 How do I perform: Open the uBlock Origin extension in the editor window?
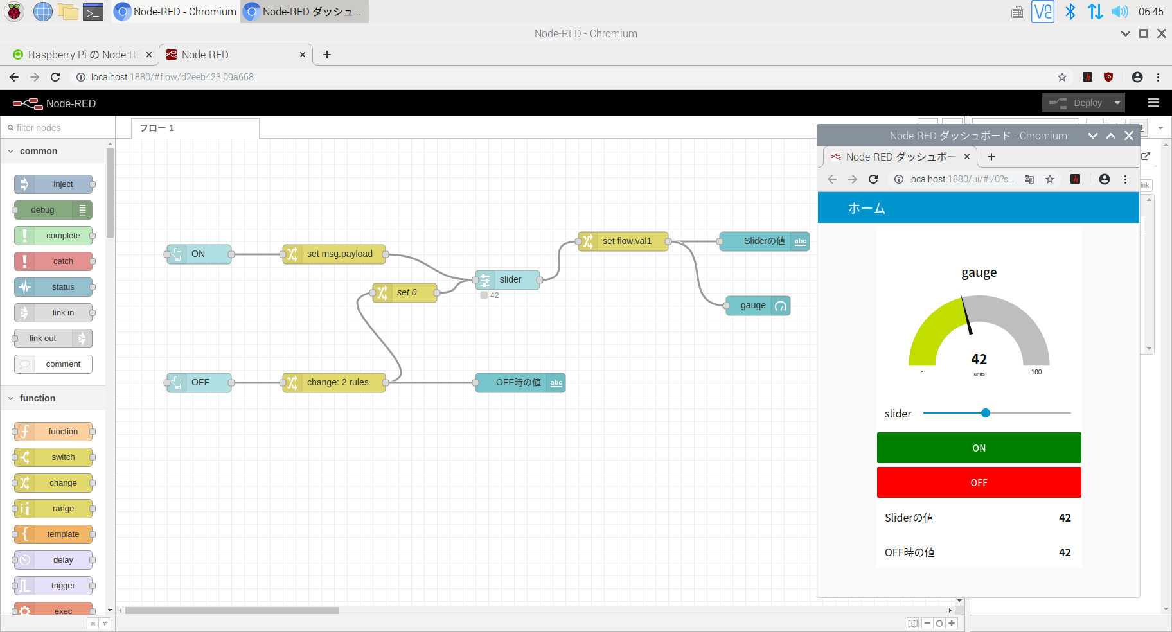point(1108,77)
